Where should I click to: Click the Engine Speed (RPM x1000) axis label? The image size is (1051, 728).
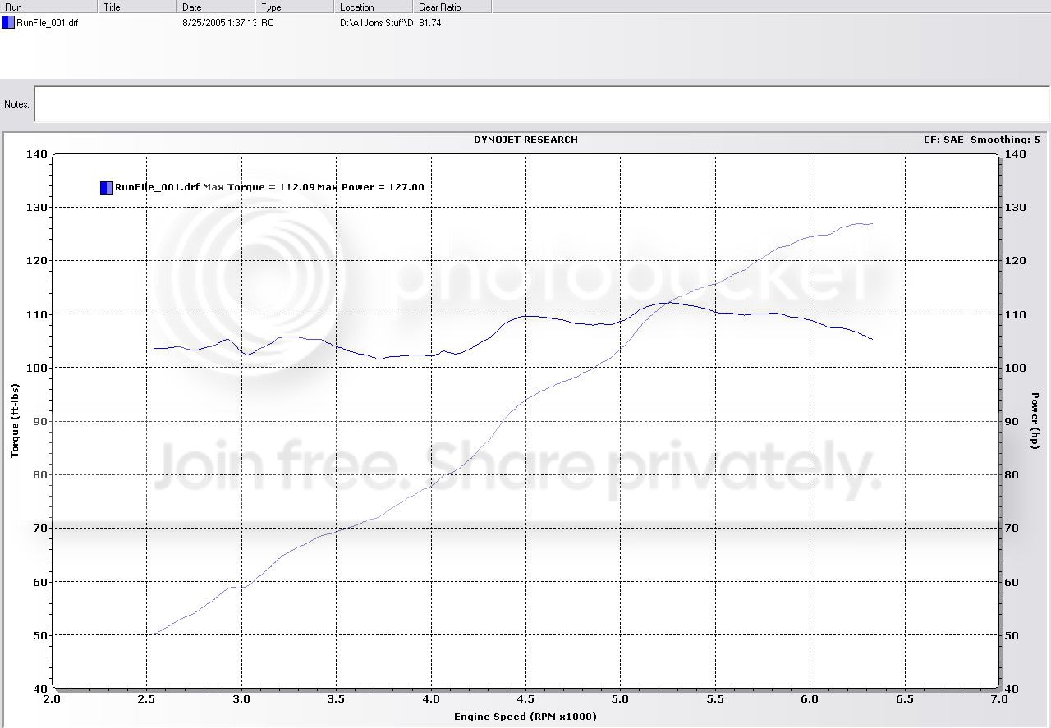(525, 717)
